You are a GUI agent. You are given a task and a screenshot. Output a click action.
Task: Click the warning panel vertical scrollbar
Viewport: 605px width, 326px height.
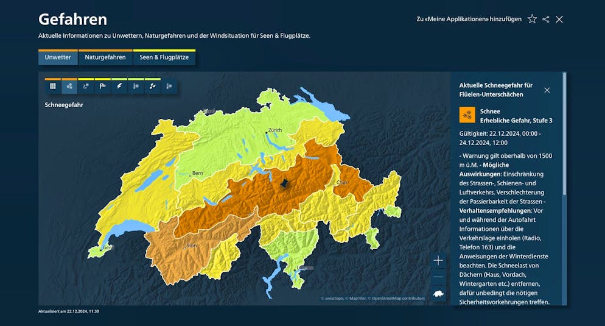[x=564, y=134]
